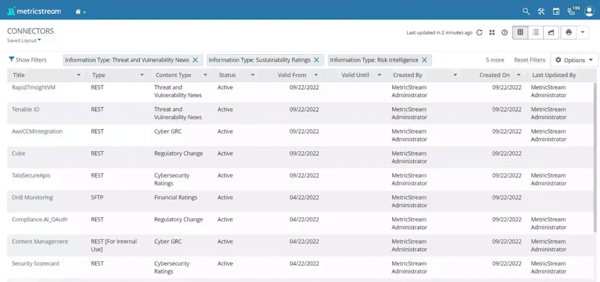The height and width of the screenshot is (282, 600).
Task: Open the AwsCCMIntegration connector
Action: pos(37,131)
